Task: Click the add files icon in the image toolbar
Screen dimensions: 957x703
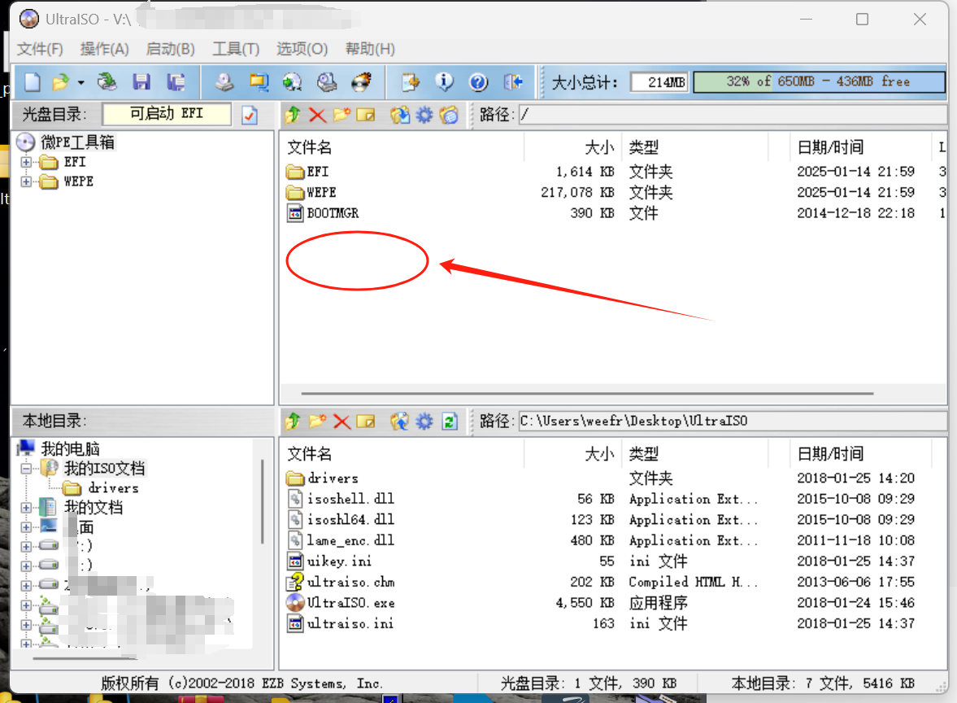Action: [400, 115]
